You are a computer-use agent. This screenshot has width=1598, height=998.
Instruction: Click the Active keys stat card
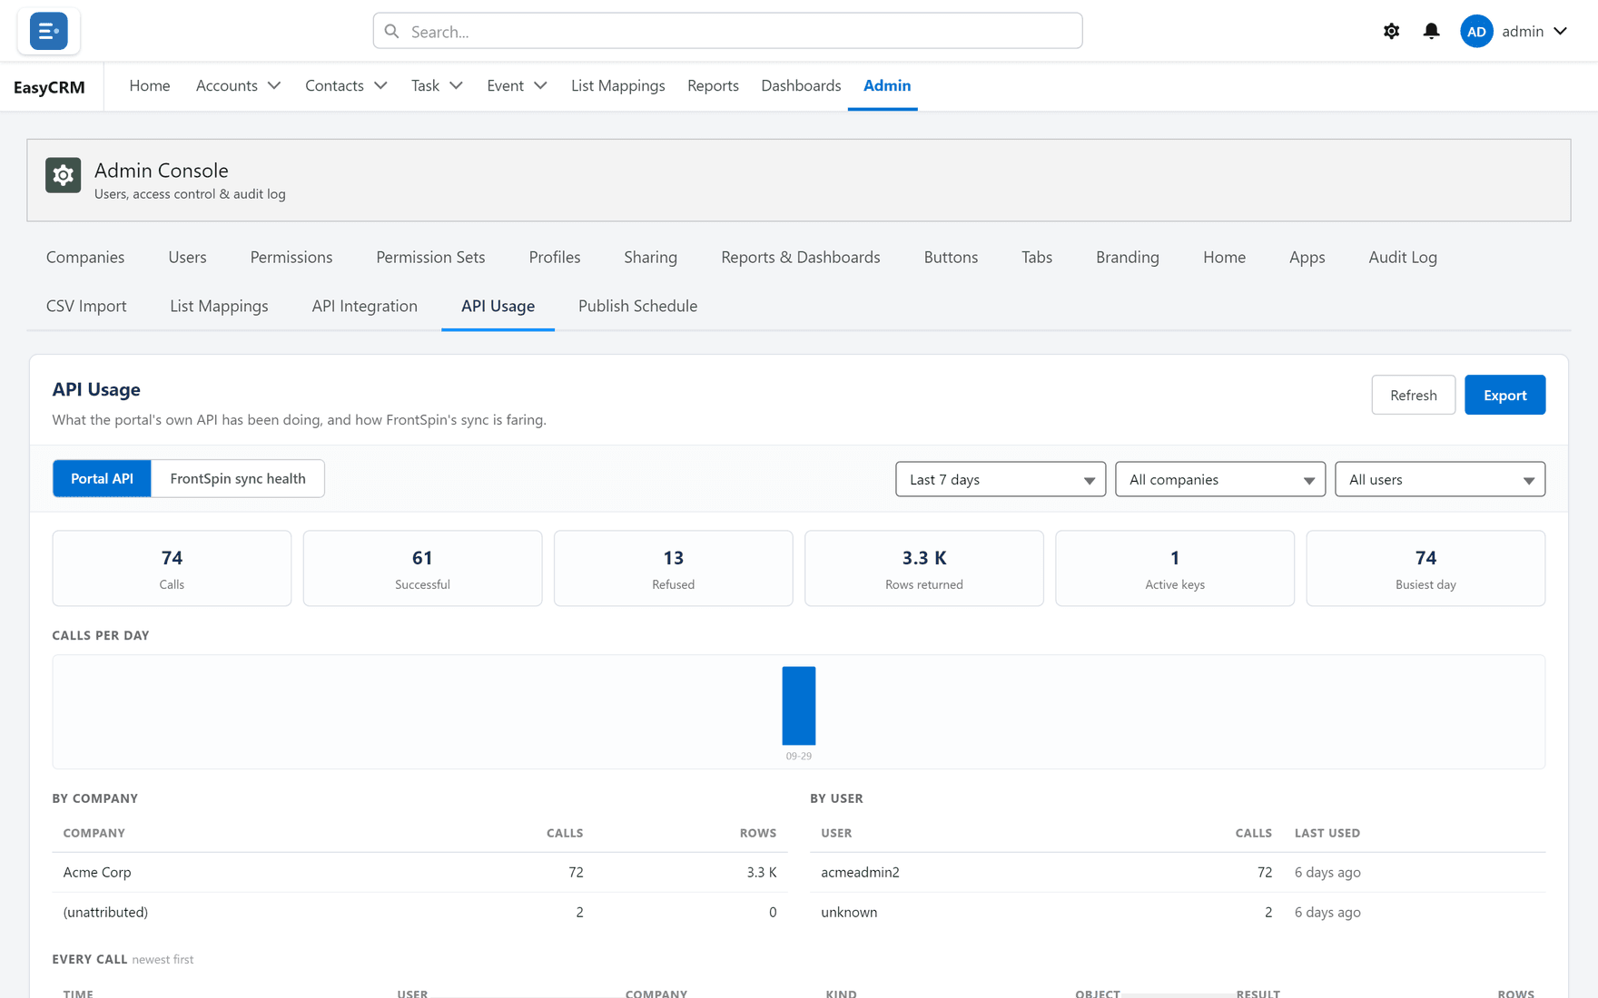click(x=1175, y=568)
